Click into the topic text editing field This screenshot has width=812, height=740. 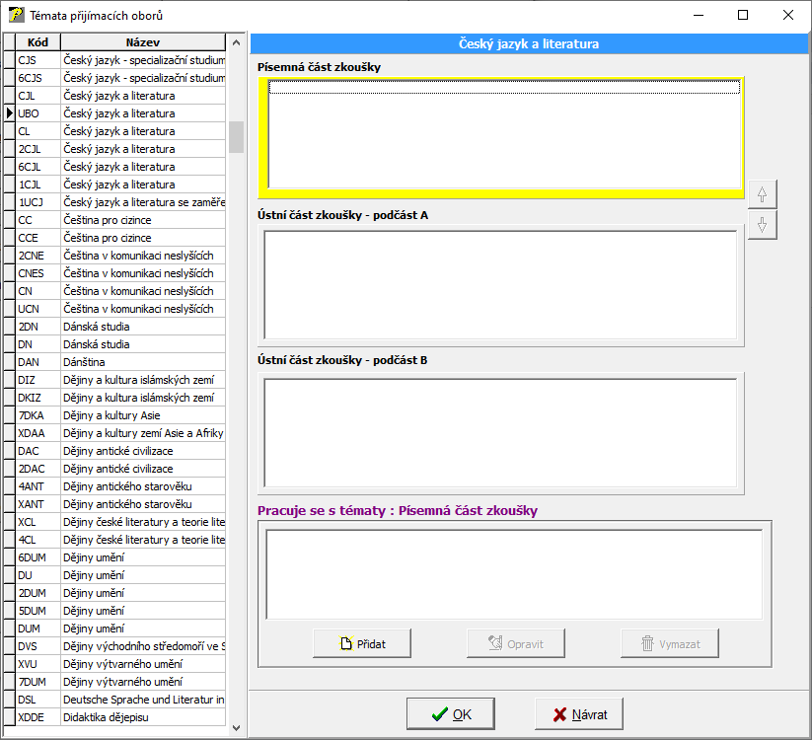[513, 574]
